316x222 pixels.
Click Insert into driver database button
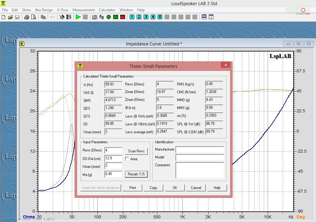(x=101, y=188)
